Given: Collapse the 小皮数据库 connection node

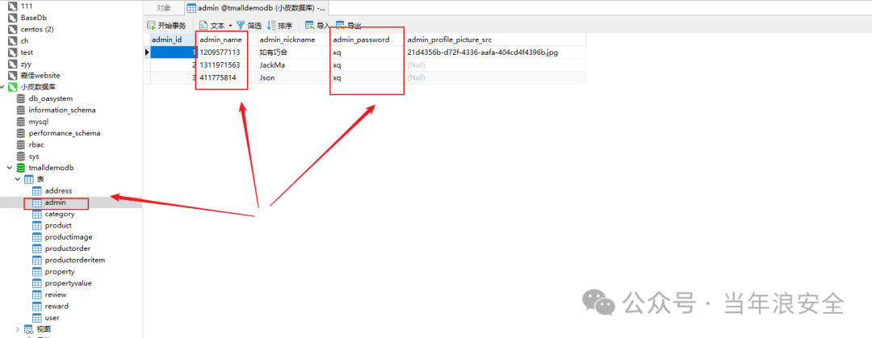Looking at the screenshot, I should click(4, 87).
